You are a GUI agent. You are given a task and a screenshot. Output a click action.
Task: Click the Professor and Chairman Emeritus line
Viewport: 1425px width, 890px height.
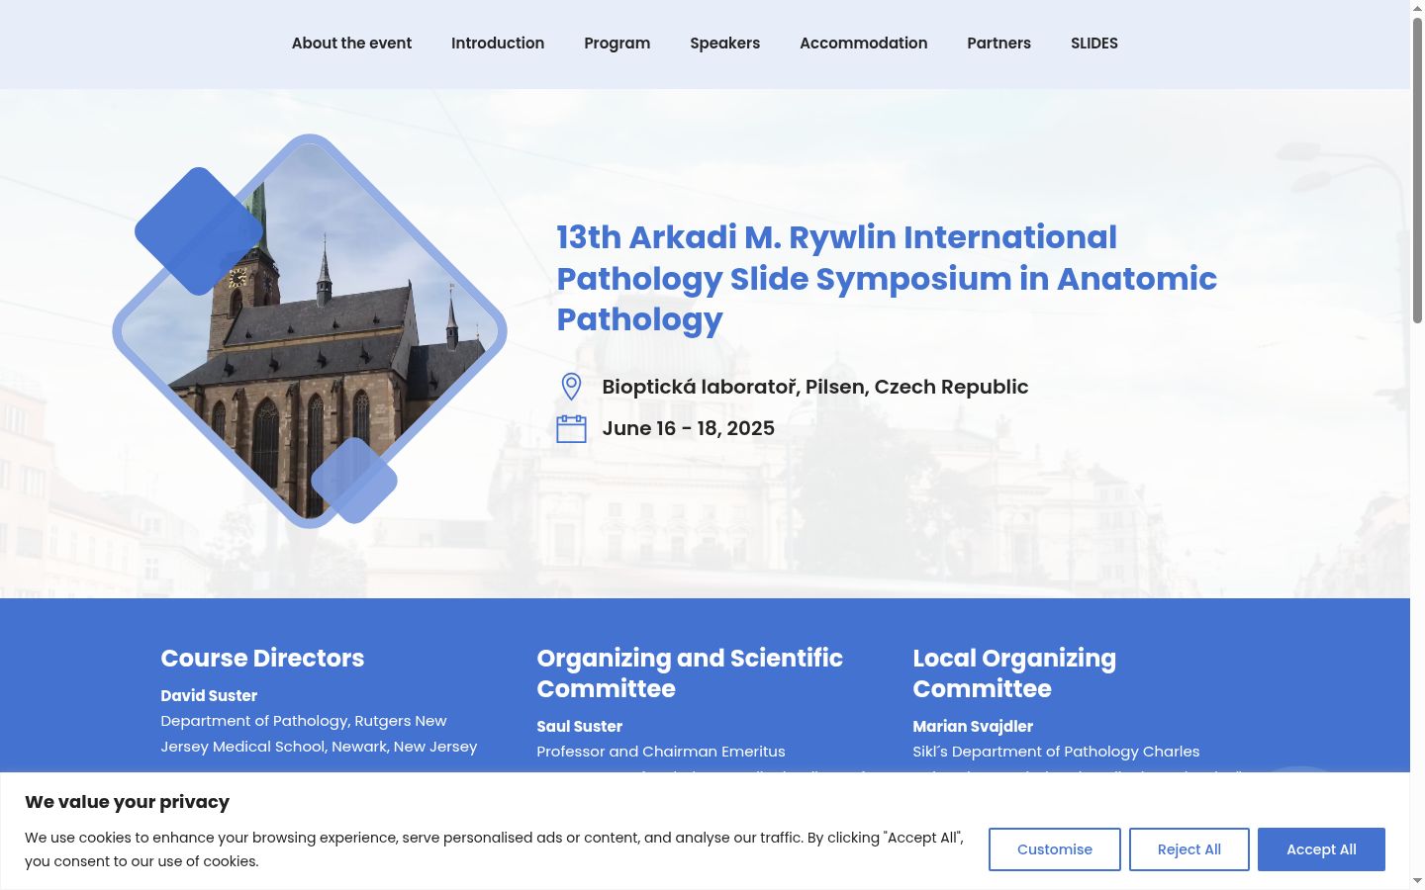click(x=661, y=752)
